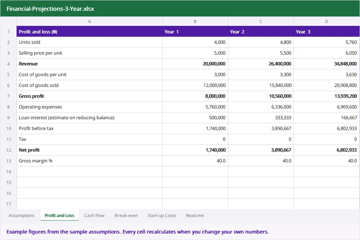Screen dimensions: 360x240
Task: Click Year 2 loan interest 333,333
Action: pyautogui.click(x=261, y=117)
